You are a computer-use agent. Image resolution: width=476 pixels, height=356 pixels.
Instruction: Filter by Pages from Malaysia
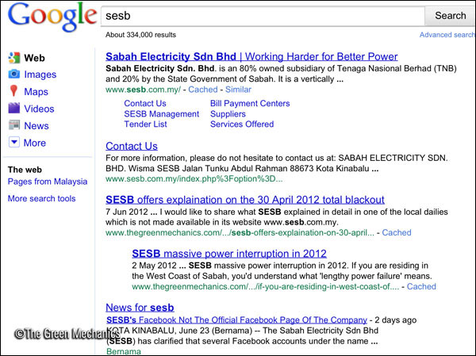click(x=48, y=182)
